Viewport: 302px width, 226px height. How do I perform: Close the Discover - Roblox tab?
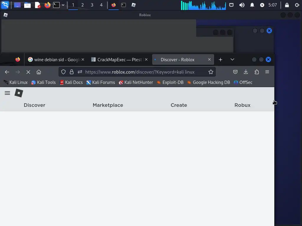(209, 59)
